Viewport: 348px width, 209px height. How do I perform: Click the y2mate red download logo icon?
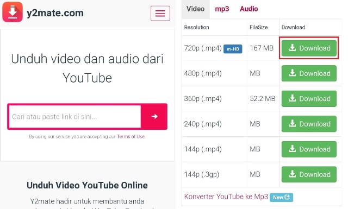(13, 12)
